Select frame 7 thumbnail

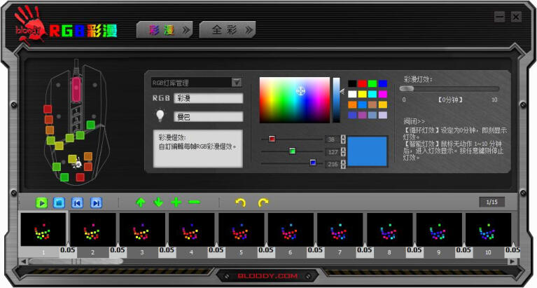tap(340, 229)
